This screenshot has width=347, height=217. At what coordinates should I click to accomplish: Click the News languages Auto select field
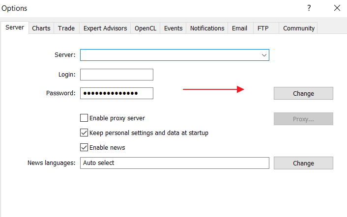174,163
